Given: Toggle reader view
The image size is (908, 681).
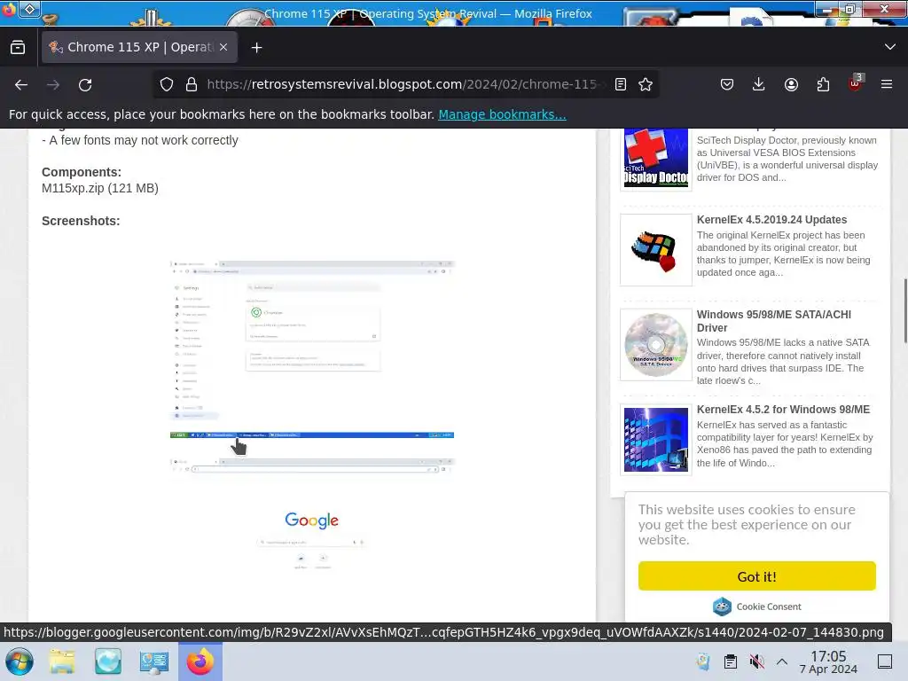Looking at the screenshot, I should [620, 84].
